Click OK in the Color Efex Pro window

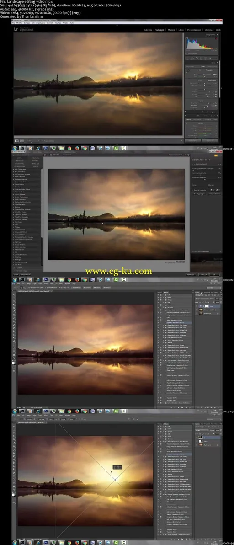(x=214, y=275)
